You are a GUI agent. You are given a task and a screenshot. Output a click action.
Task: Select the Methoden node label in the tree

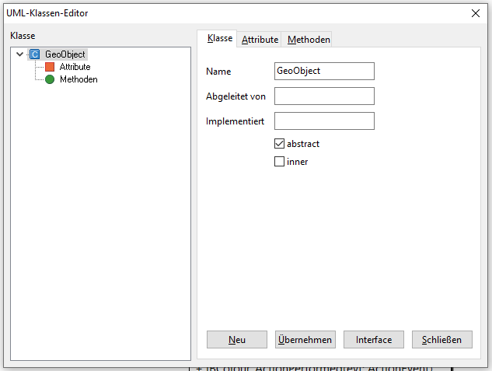pyautogui.click(x=79, y=79)
